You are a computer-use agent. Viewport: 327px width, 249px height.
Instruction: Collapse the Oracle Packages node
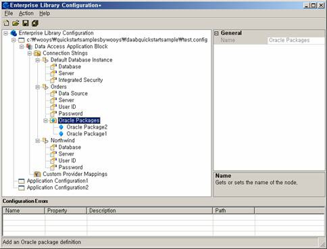(x=45, y=120)
